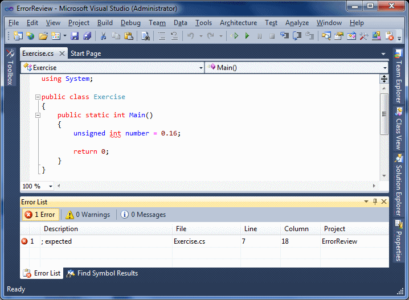
Task: Open the Architecture menu
Action: tap(239, 23)
